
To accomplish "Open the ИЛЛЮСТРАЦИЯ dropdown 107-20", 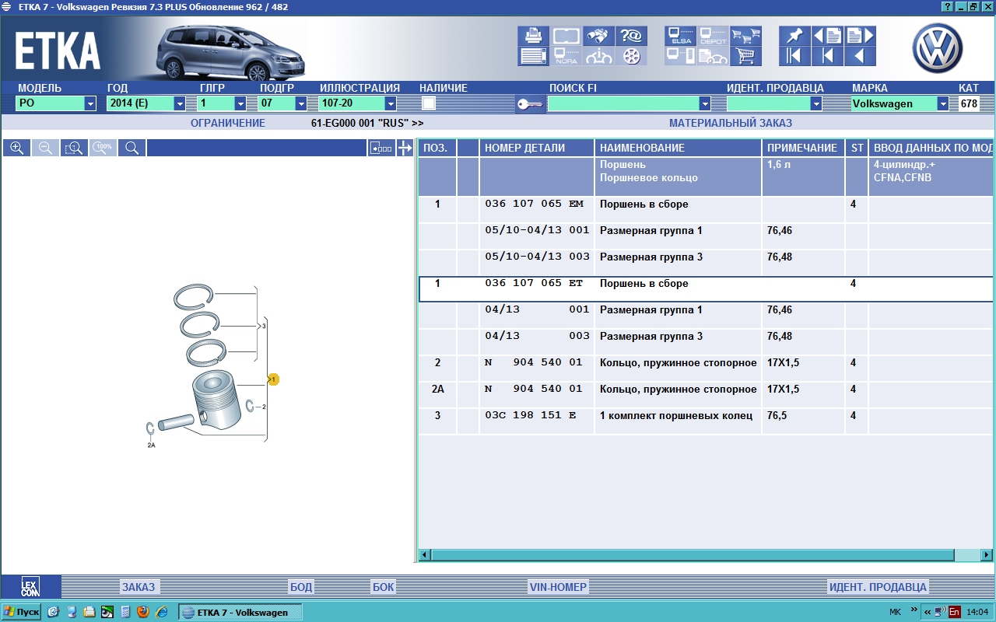I will tap(391, 103).
